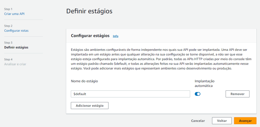Image resolution: width=260 pixels, height=127 pixels.
Task: Open the Configurar rotas step link
Action: point(16,31)
